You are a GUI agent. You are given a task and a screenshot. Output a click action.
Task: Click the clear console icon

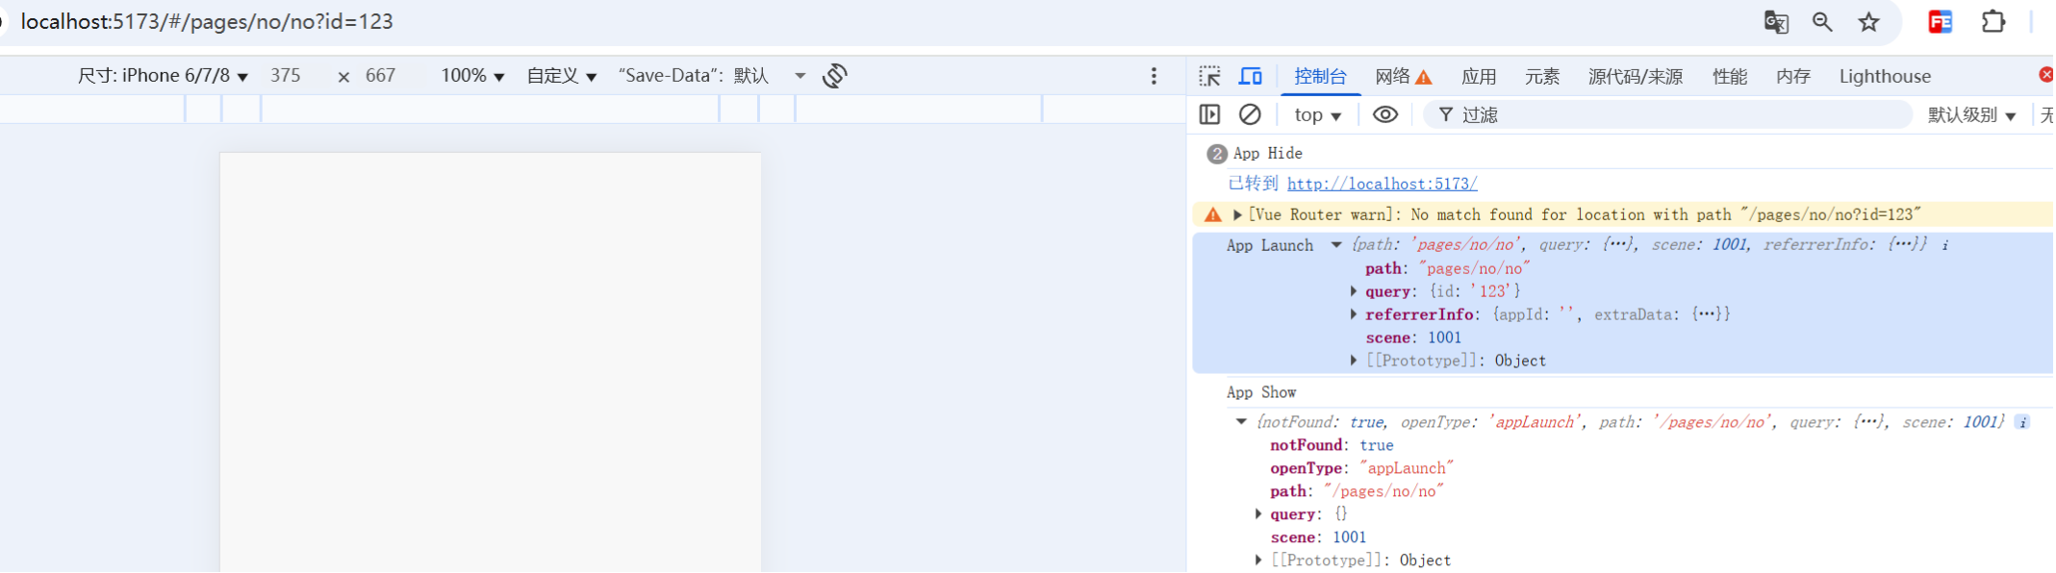coord(1250,114)
